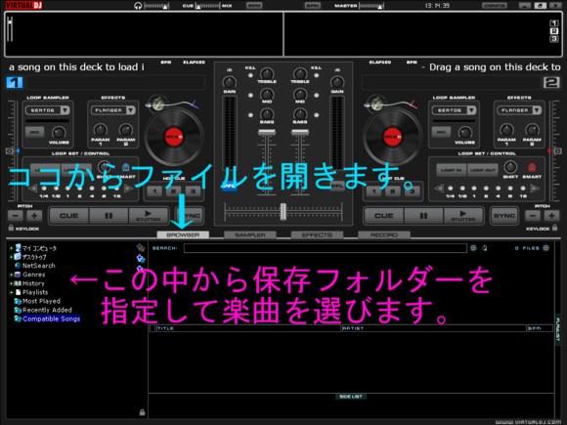Click the right deck Pause button
The image size is (567, 425).
pos(423,216)
